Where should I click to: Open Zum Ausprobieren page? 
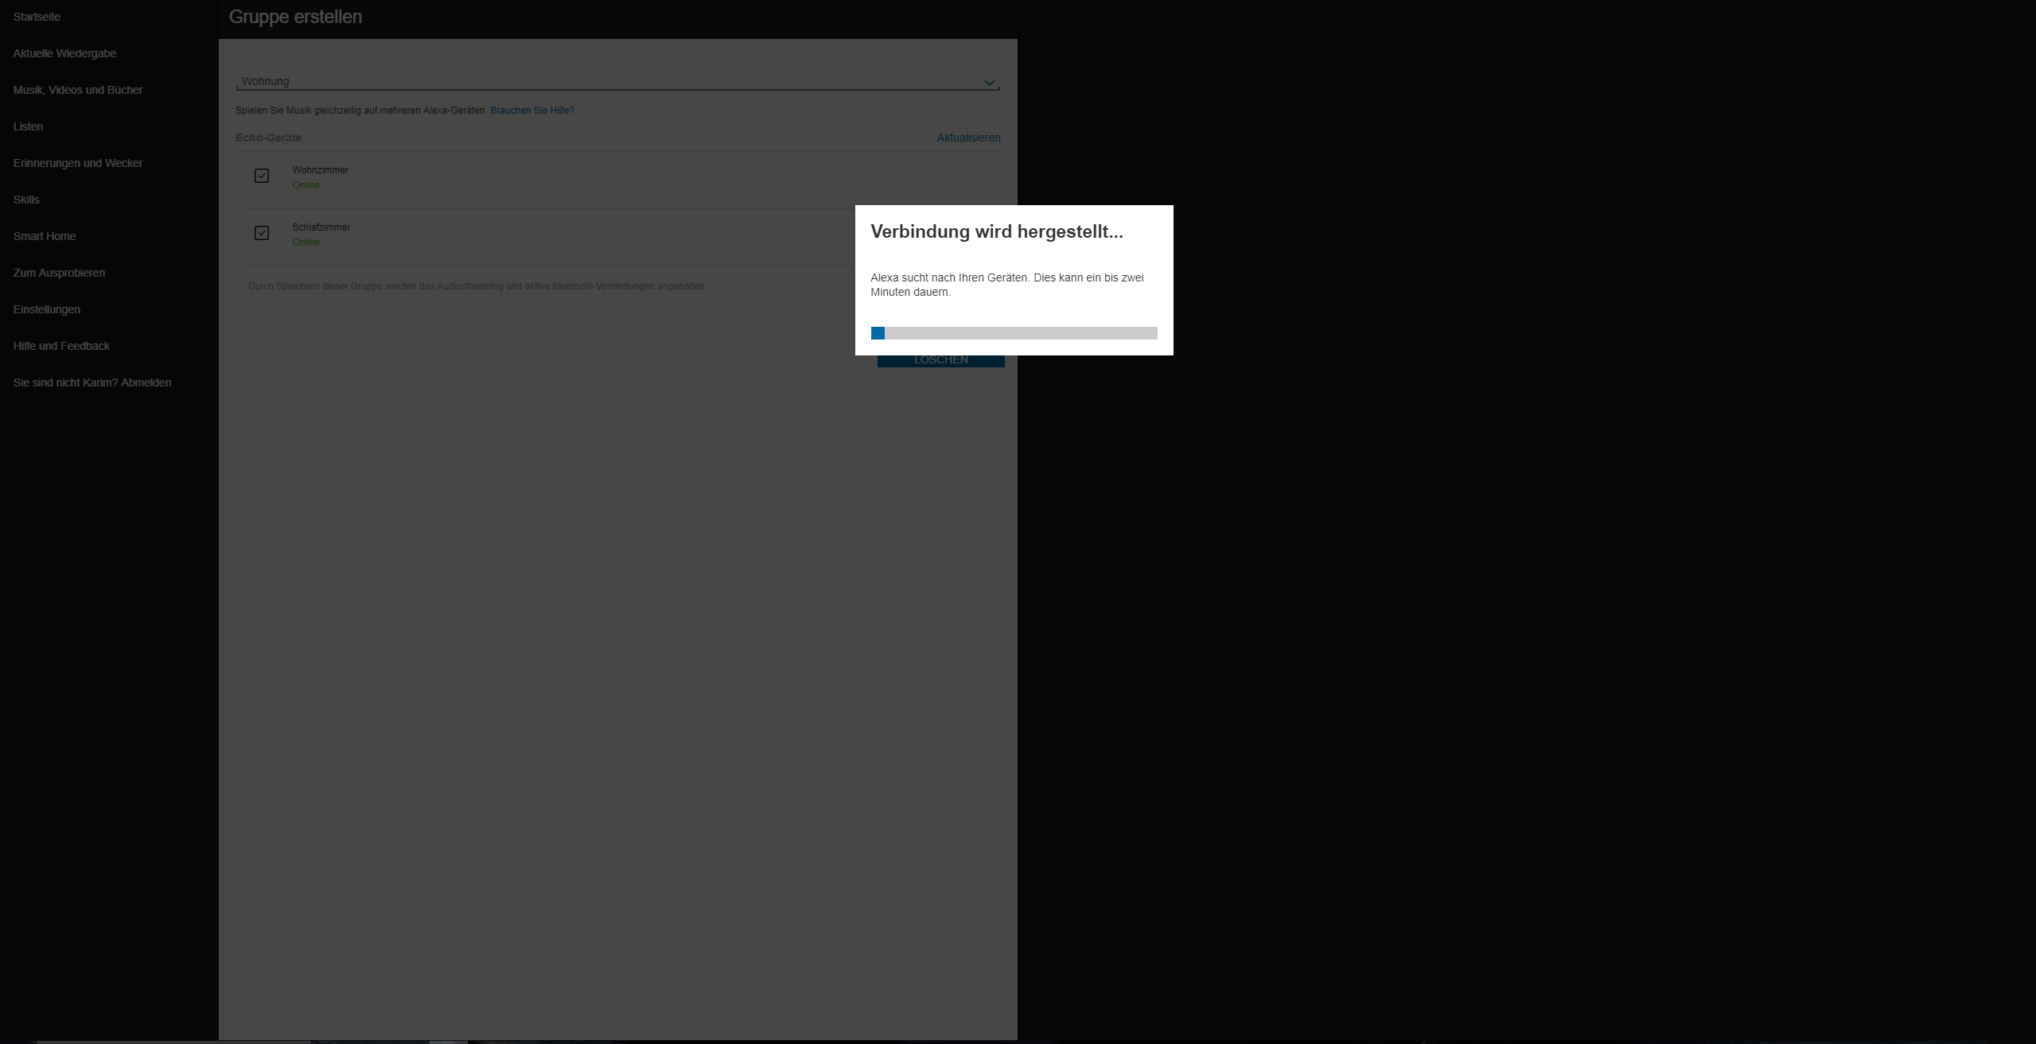click(59, 273)
